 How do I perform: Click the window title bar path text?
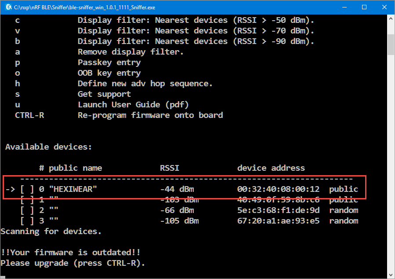click(x=84, y=7)
